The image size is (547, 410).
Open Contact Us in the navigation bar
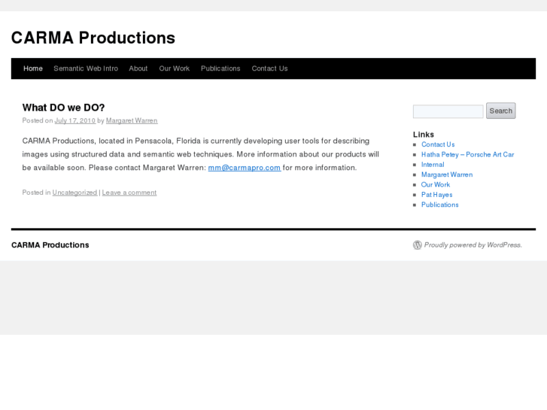[269, 68]
